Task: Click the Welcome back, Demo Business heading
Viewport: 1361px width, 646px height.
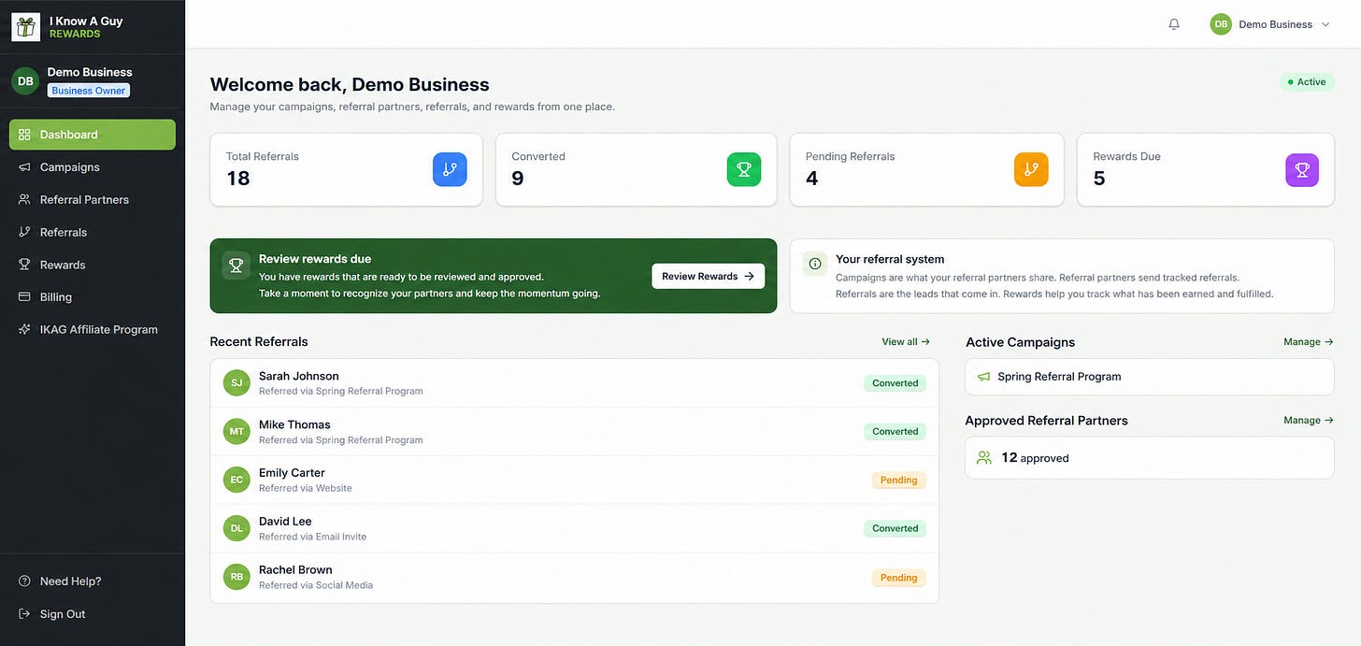Action: (350, 85)
